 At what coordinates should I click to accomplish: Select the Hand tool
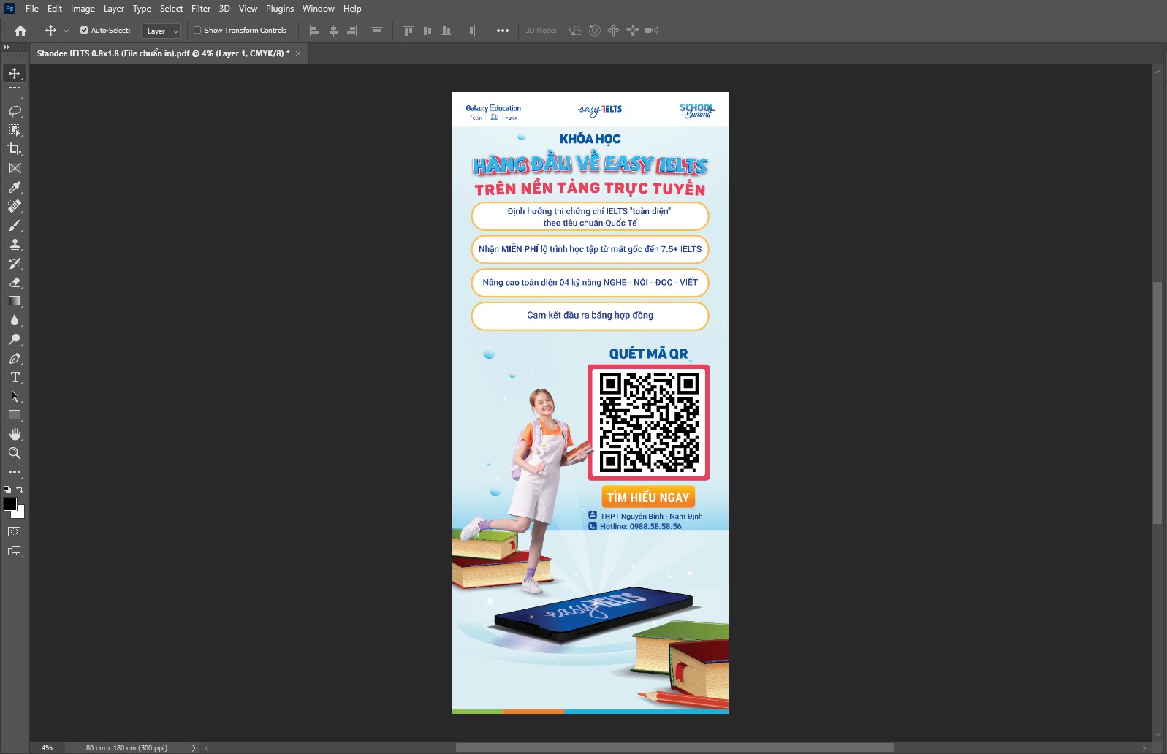[x=15, y=434]
